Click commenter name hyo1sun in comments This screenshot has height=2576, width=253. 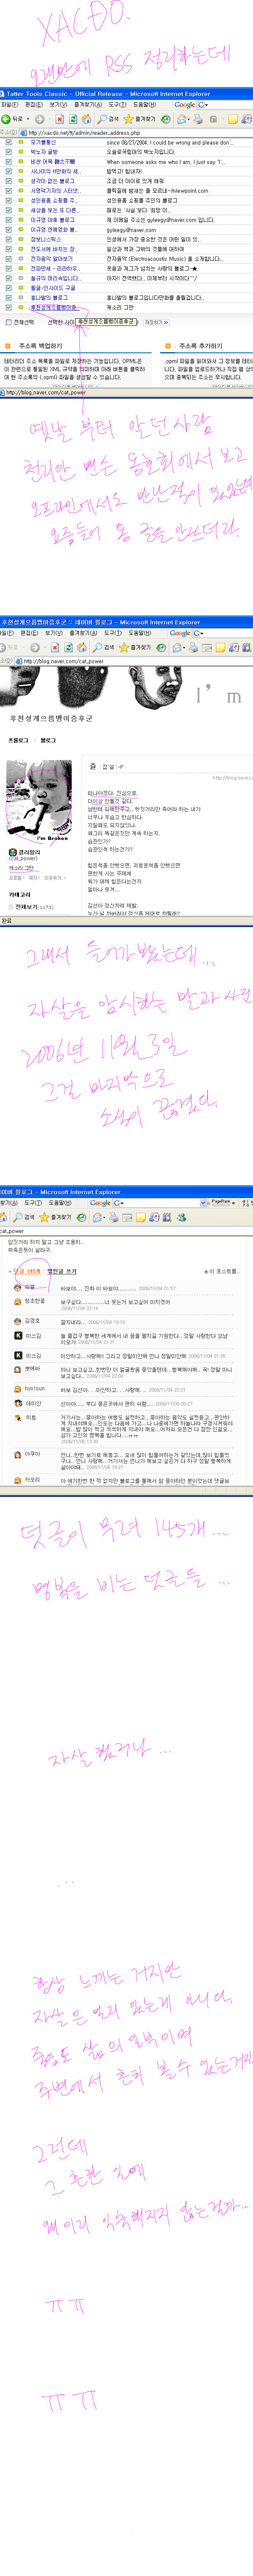click(x=35, y=1389)
